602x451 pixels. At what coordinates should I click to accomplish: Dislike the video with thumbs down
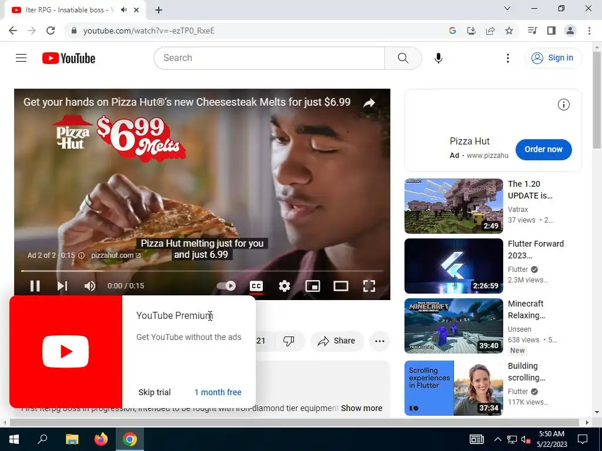pyautogui.click(x=289, y=341)
